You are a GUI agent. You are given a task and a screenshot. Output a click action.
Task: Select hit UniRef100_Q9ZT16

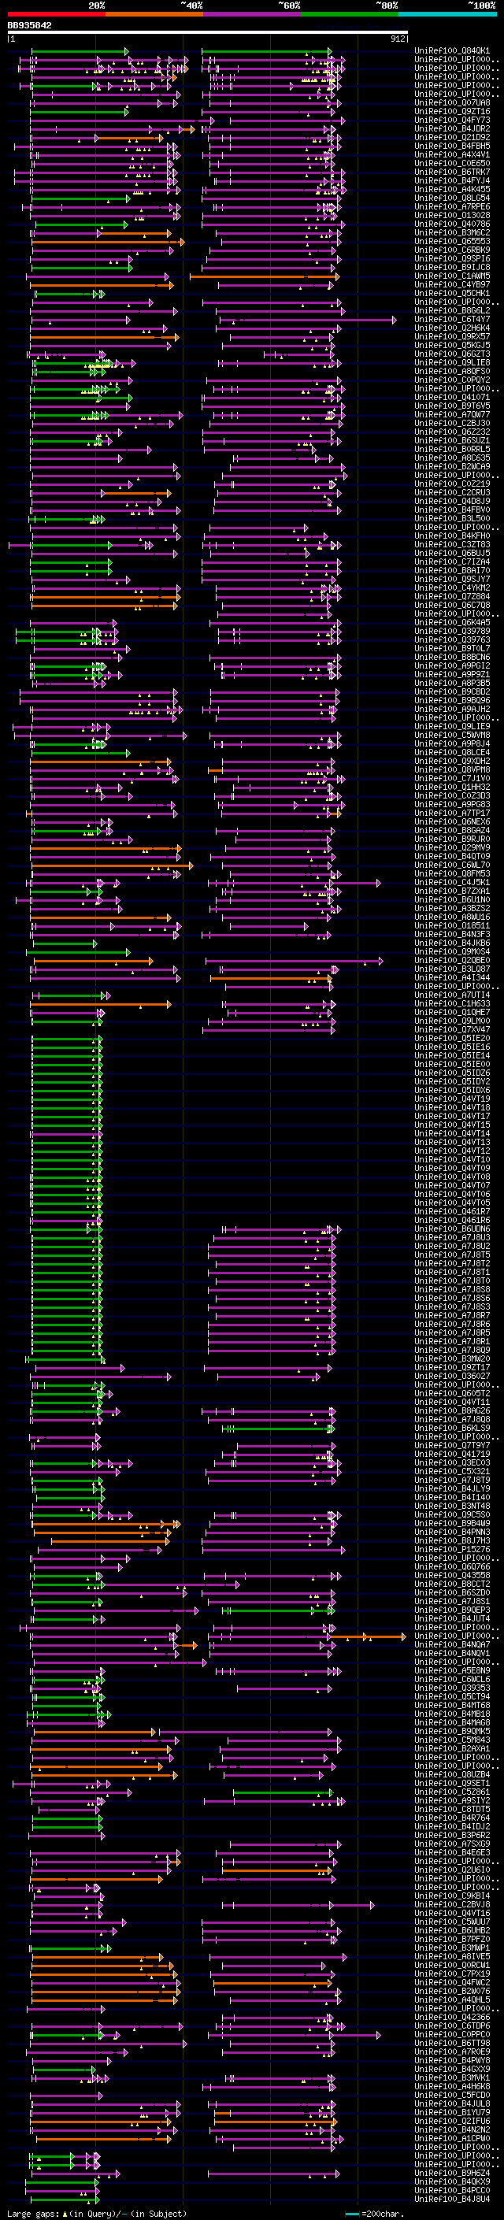452,111
